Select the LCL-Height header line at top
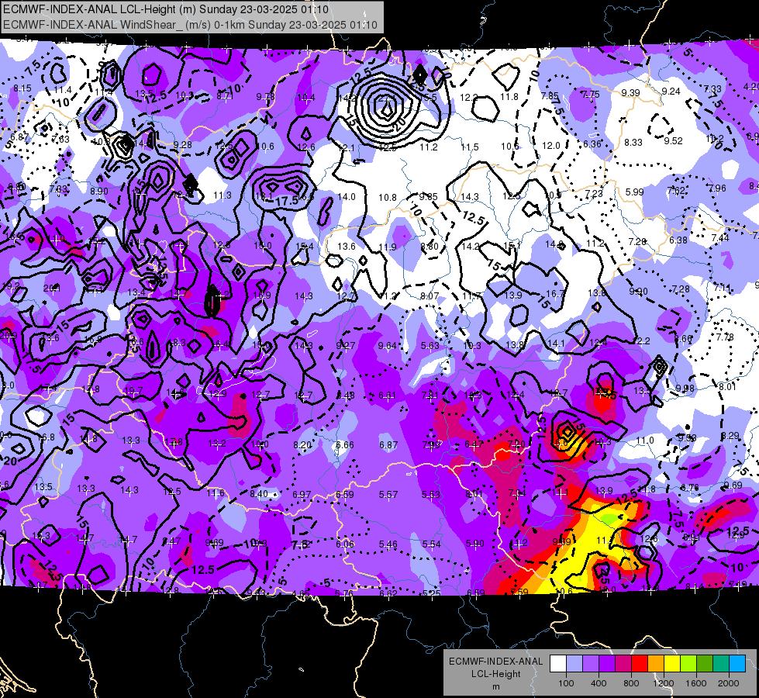The image size is (759, 698). pos(166,9)
